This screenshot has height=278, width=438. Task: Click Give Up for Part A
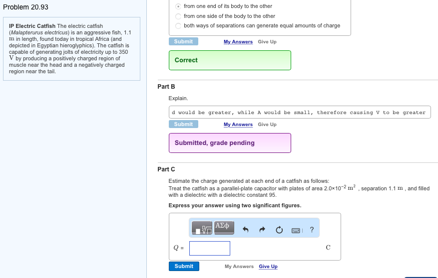[267, 42]
